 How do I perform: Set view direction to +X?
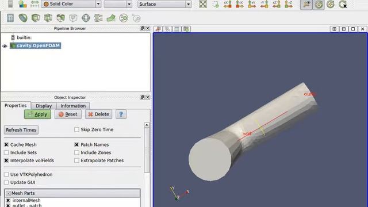pyautogui.click(x=228, y=4)
